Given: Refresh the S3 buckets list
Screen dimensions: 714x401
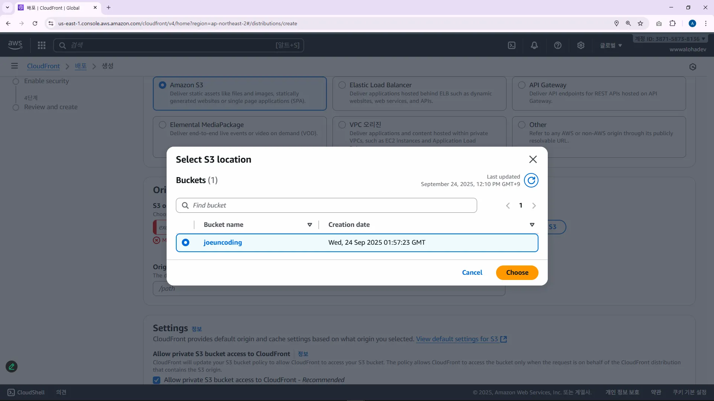Looking at the screenshot, I should pos(531,180).
